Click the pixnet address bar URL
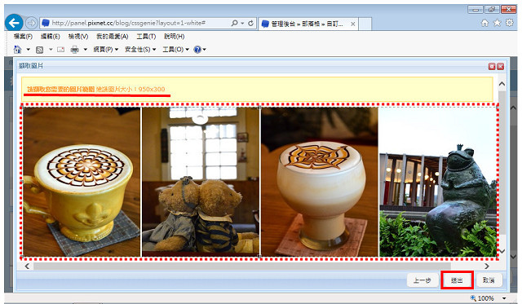The width and height of the screenshot is (522, 304). 129,23
